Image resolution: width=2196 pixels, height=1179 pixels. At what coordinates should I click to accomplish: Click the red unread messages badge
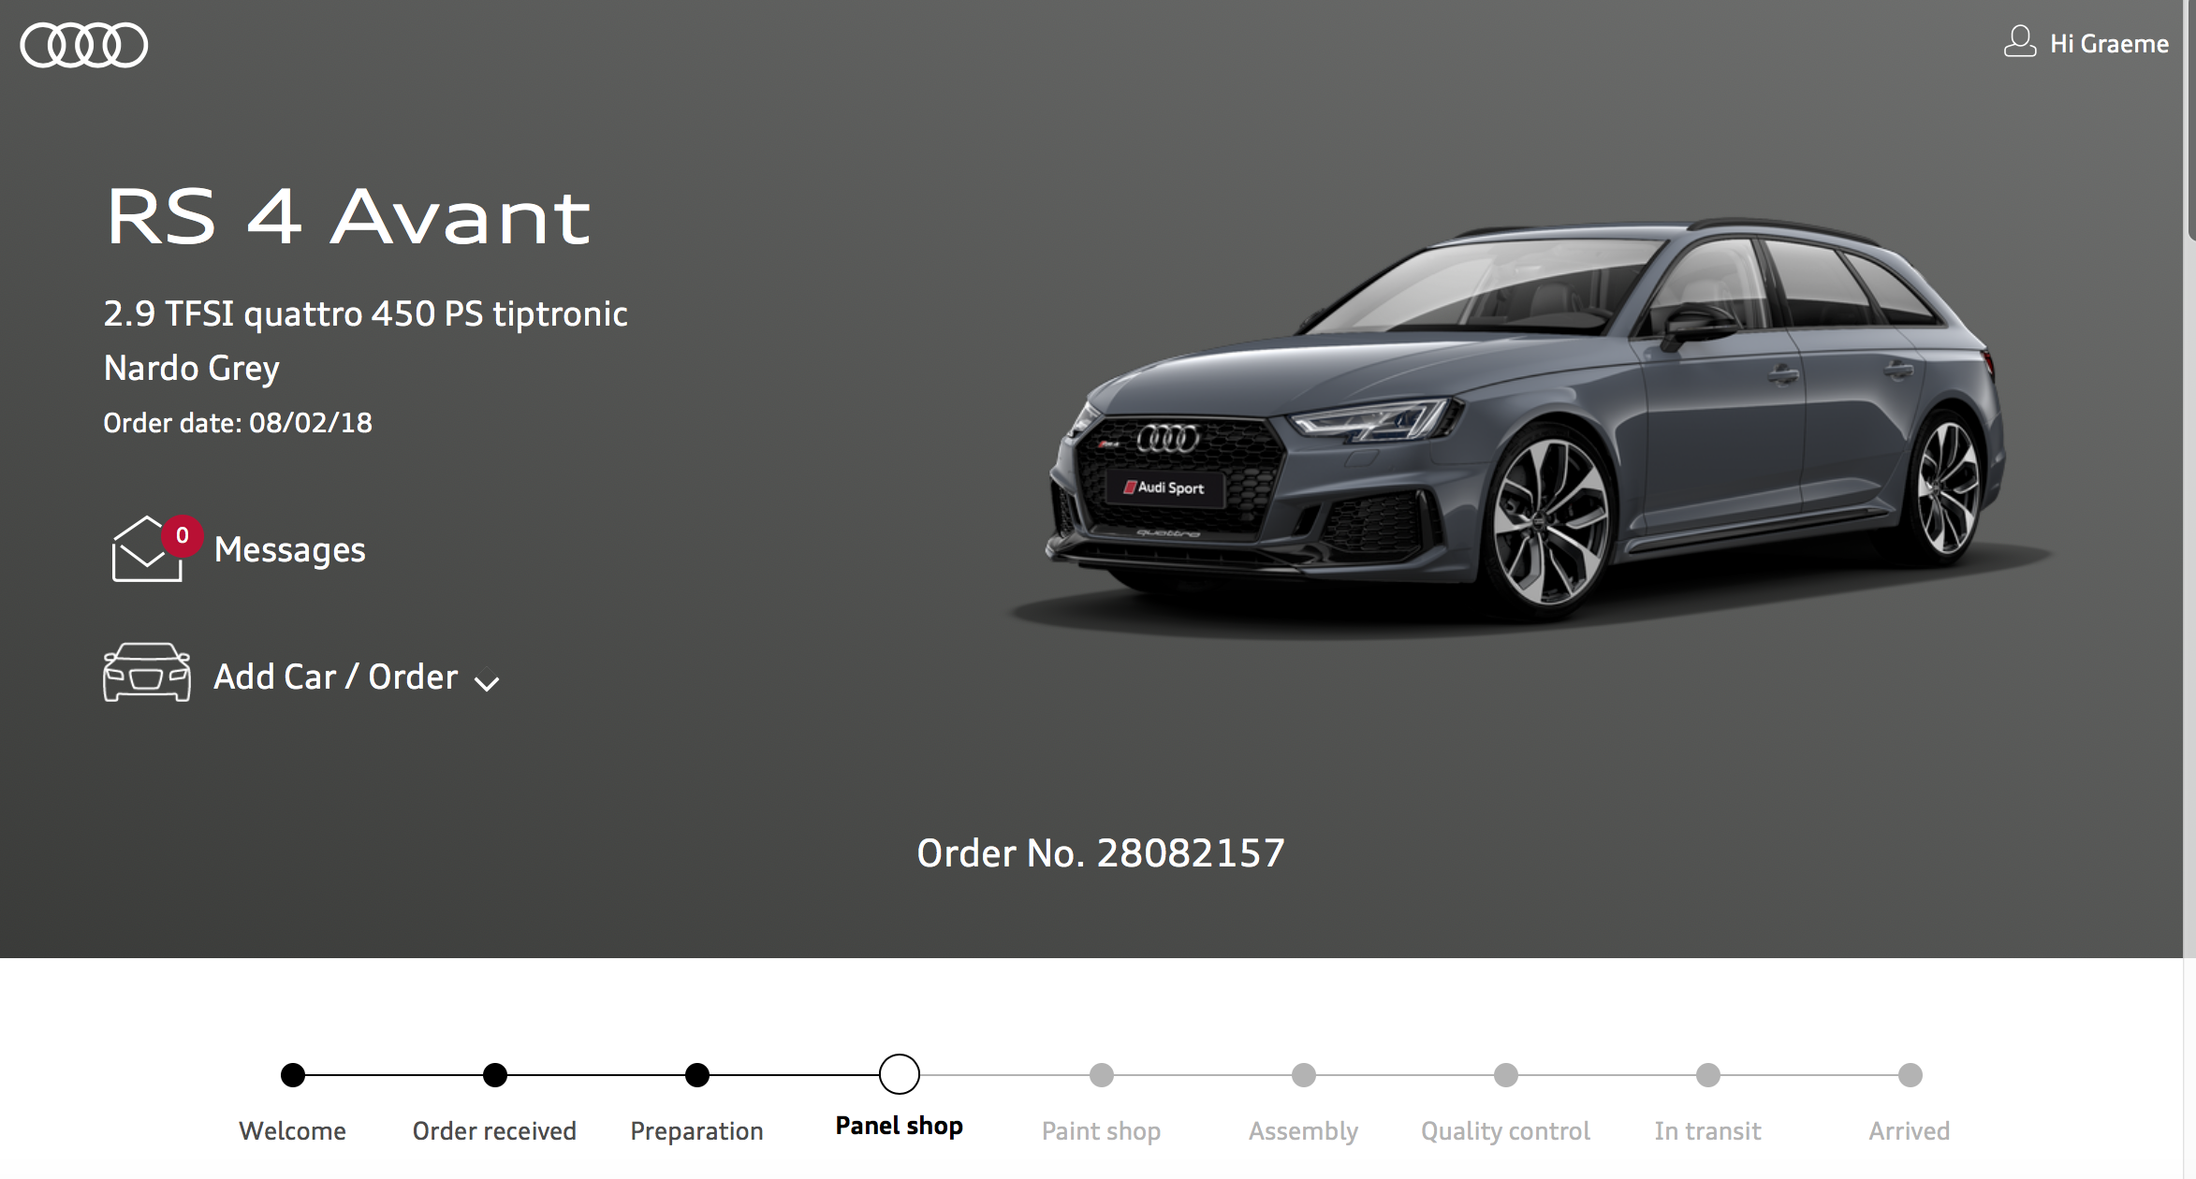click(x=183, y=535)
